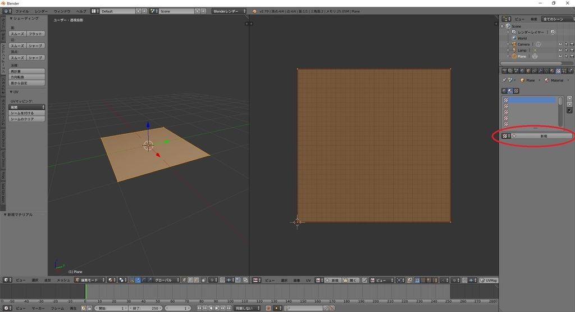This screenshot has width=575, height=312.
Task: Click delete keying set X icon
Action: coord(332,308)
